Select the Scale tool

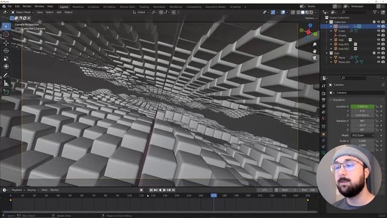(x=6, y=59)
